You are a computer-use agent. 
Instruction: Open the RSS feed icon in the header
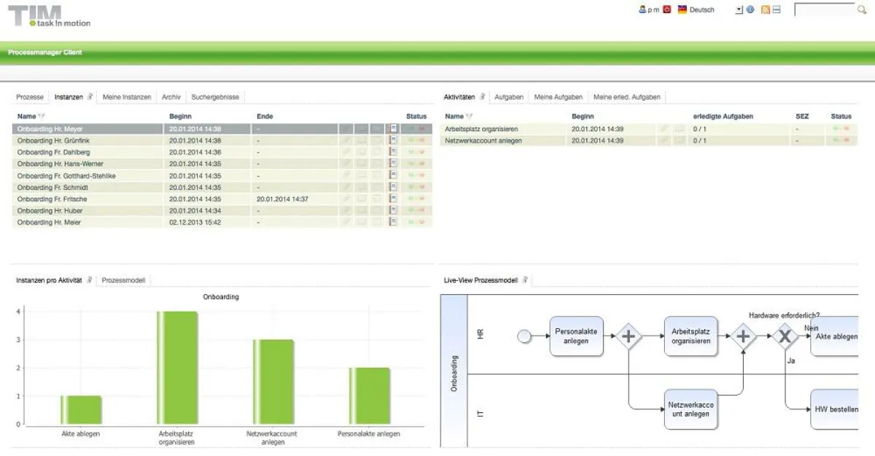(x=764, y=9)
